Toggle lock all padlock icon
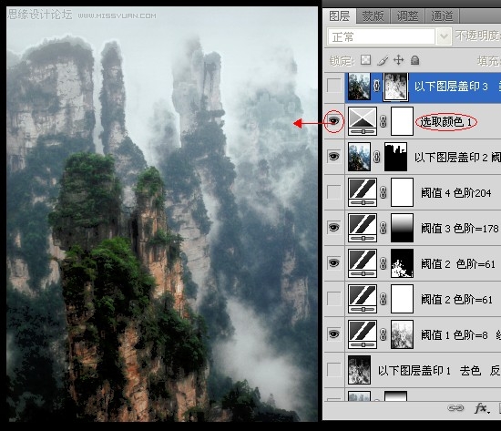Image resolution: width=501 pixels, height=431 pixels. point(414,60)
